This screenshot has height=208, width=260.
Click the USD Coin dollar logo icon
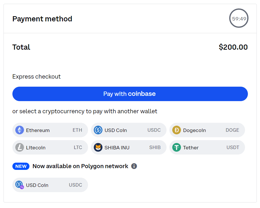point(98,130)
